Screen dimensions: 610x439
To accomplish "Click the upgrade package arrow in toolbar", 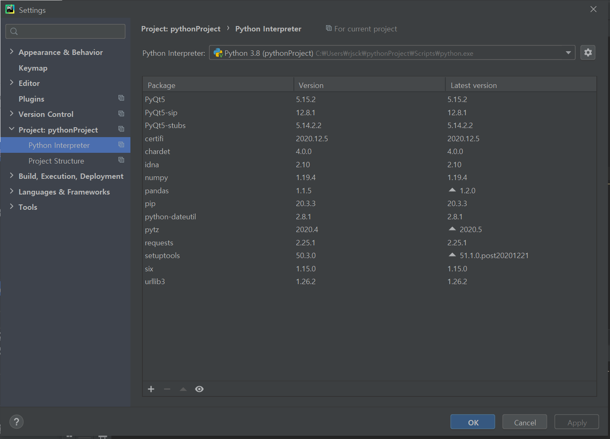I will [x=183, y=389].
